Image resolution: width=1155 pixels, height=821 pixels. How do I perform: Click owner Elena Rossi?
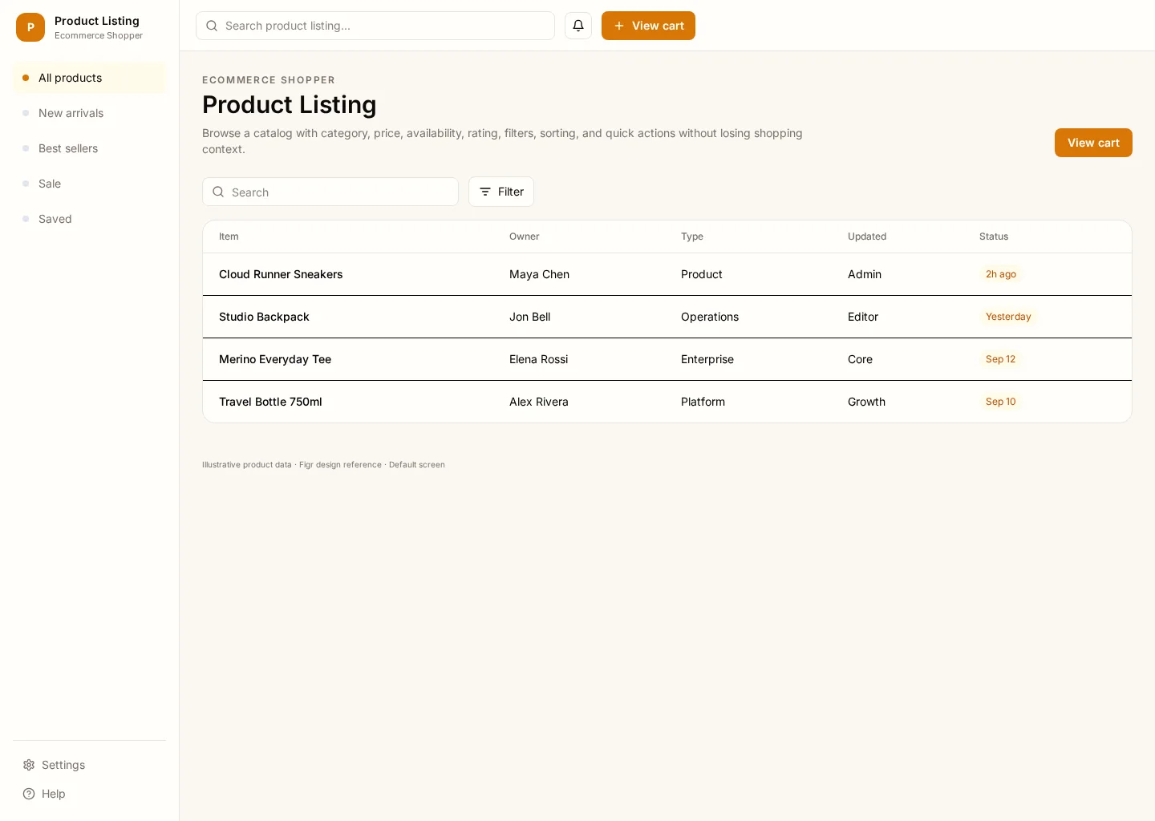(x=539, y=359)
